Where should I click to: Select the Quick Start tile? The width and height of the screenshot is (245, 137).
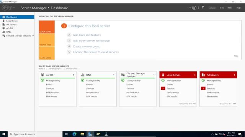coord(47,27)
